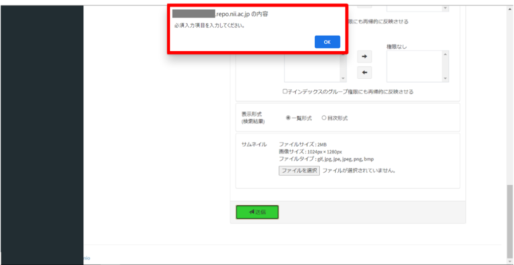Enable 子インデックスのグループ権限にも再帰的に反映させる checkbox
514x265 pixels.
click(285, 92)
